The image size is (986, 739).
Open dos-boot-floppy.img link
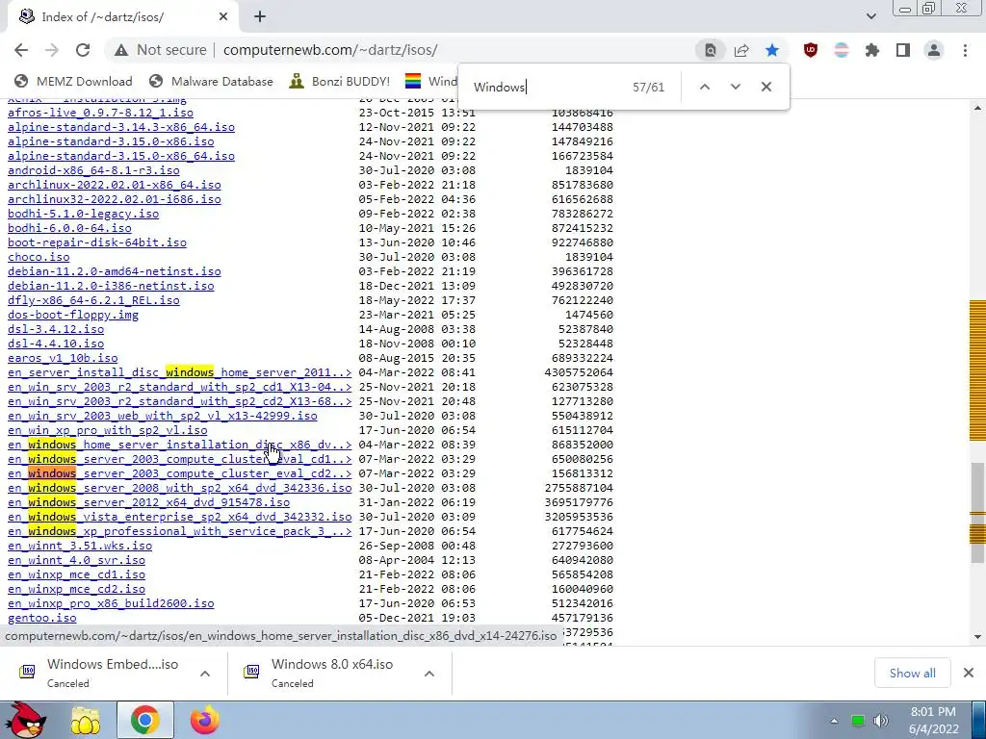(x=73, y=316)
